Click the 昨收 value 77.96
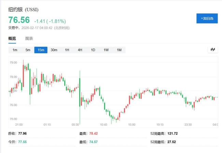This screenshot has height=153, width=222. (22, 134)
